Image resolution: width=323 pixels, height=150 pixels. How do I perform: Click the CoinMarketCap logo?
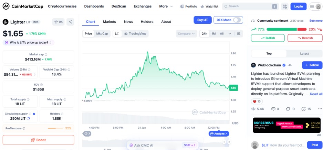pyautogui.click(x=23, y=7)
